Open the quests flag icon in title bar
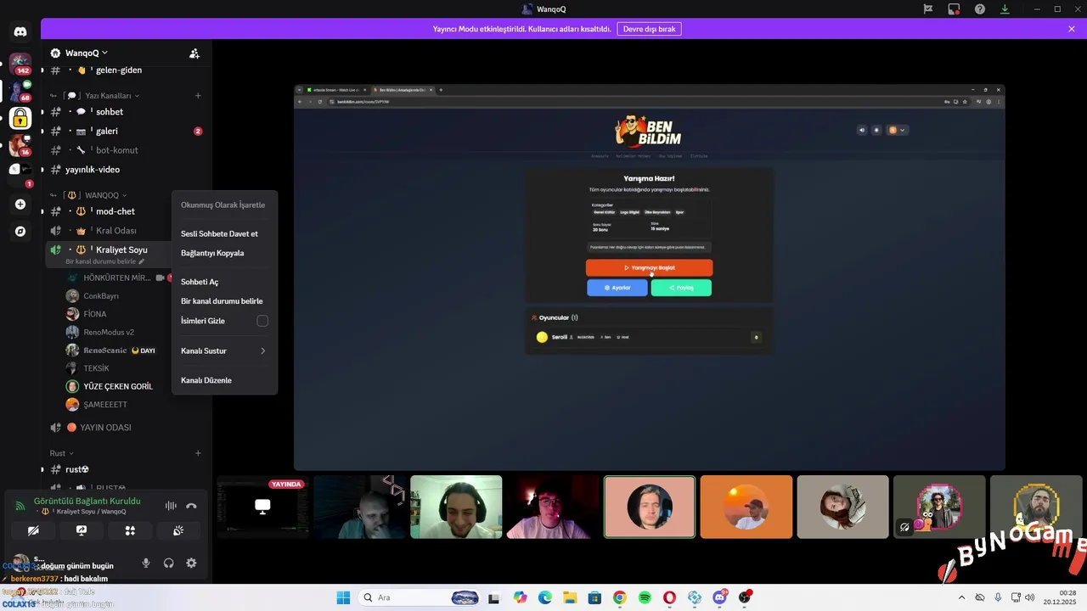Image resolution: width=1087 pixels, height=611 pixels. coord(928,9)
